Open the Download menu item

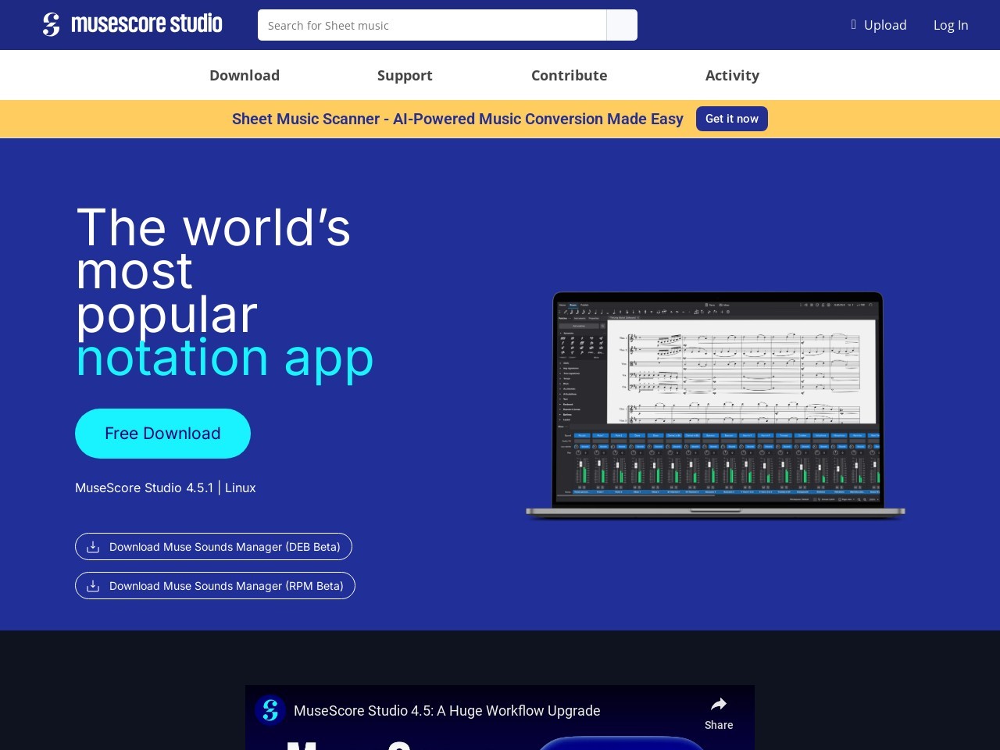[x=245, y=75]
